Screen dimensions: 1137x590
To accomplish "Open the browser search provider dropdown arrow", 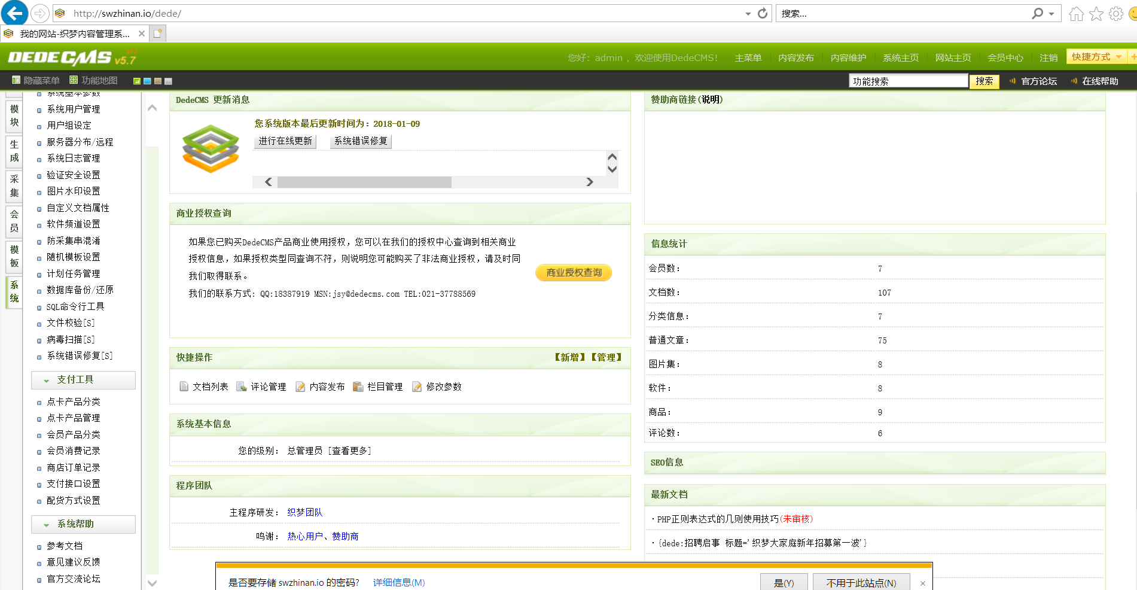I will 1051,14.
